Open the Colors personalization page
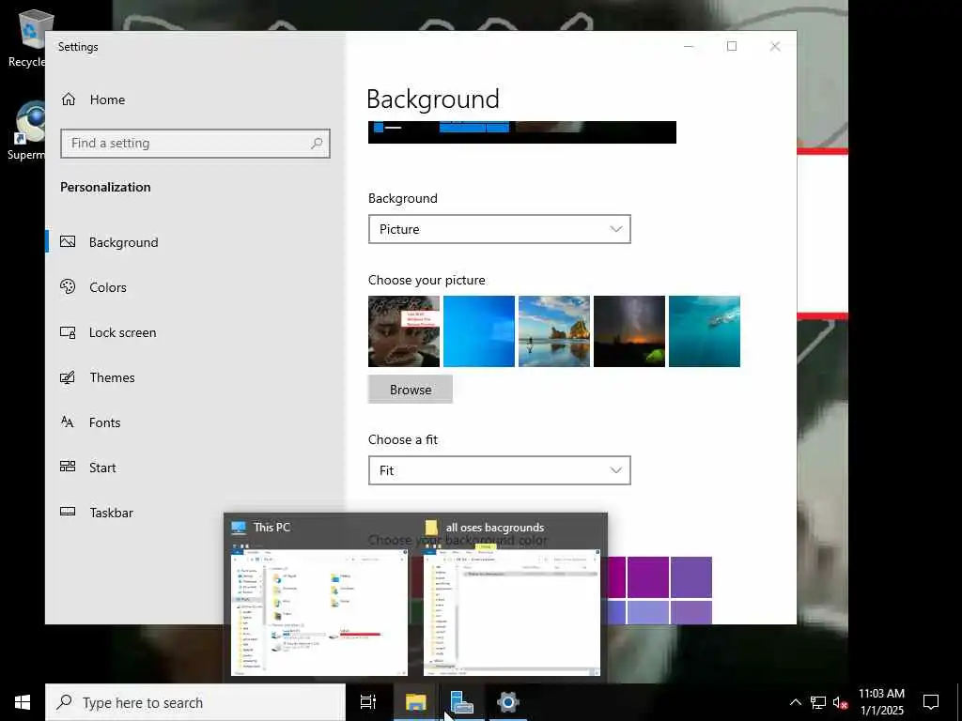 tap(108, 287)
